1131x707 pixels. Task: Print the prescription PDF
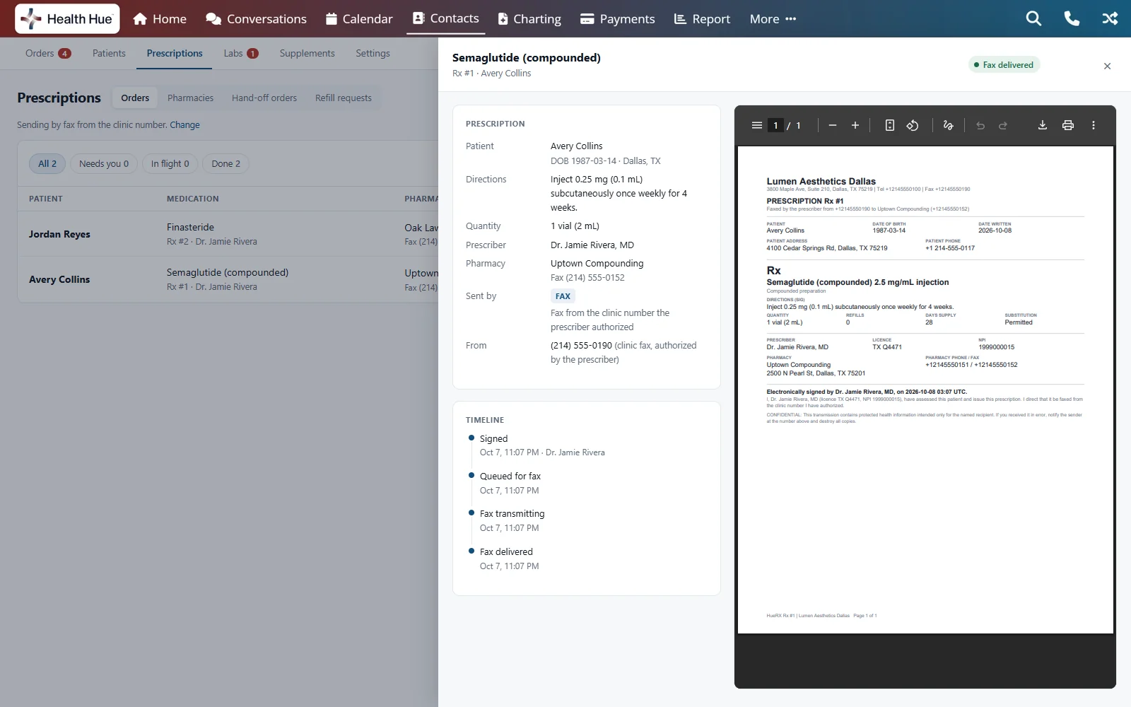coord(1068,125)
